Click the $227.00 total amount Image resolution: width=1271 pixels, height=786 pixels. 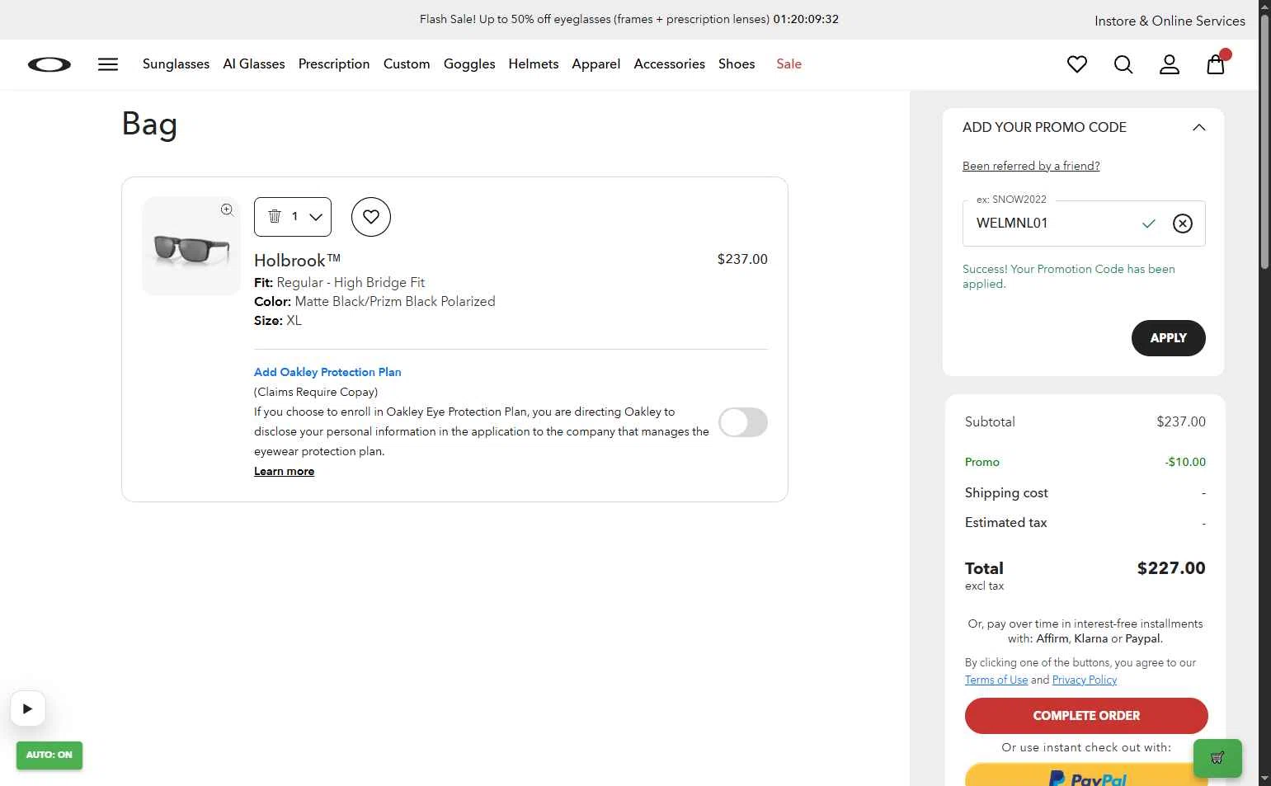[x=1171, y=568]
